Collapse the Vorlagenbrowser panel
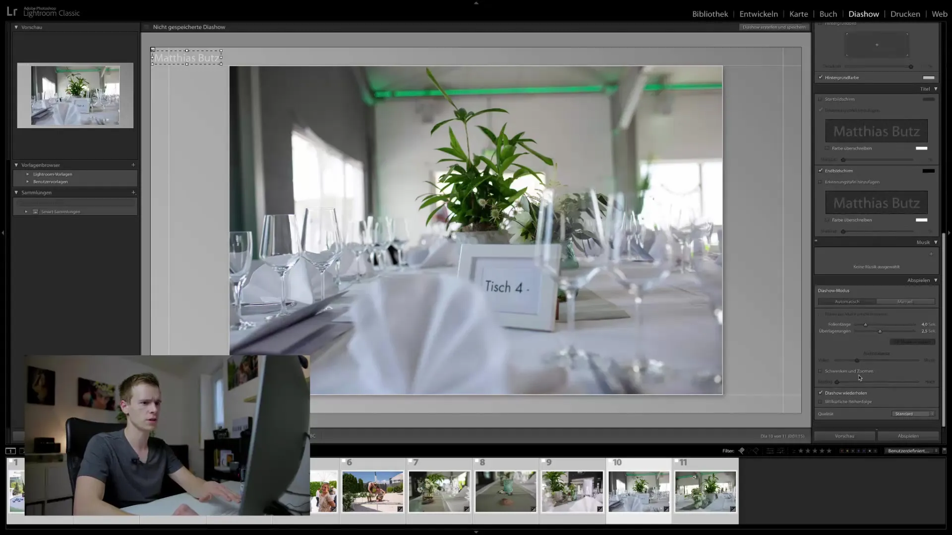Viewport: 952px width, 535px height. pyautogui.click(x=16, y=165)
